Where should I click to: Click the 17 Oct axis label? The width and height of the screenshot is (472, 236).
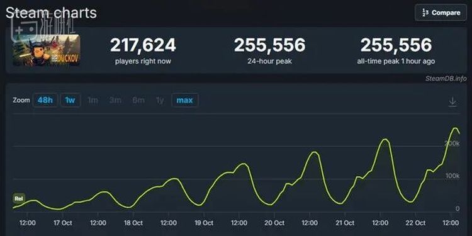pos(62,223)
